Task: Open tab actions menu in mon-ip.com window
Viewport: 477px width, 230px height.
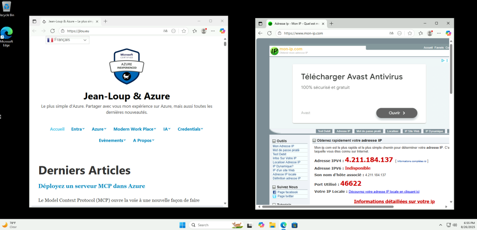Action: point(260,24)
